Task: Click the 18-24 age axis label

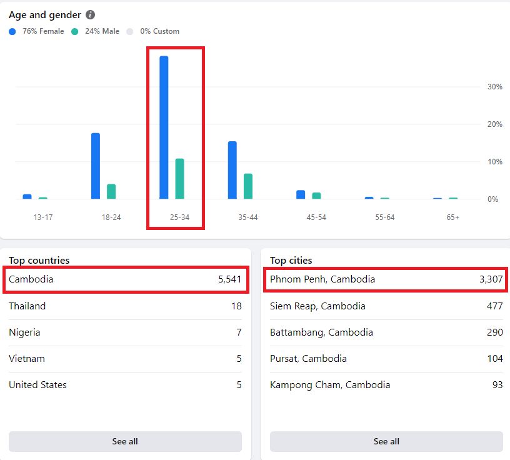Action: click(x=111, y=217)
